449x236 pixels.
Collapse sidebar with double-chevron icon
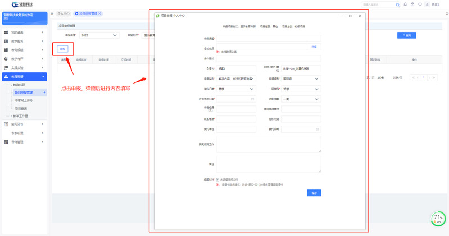(x=52, y=13)
